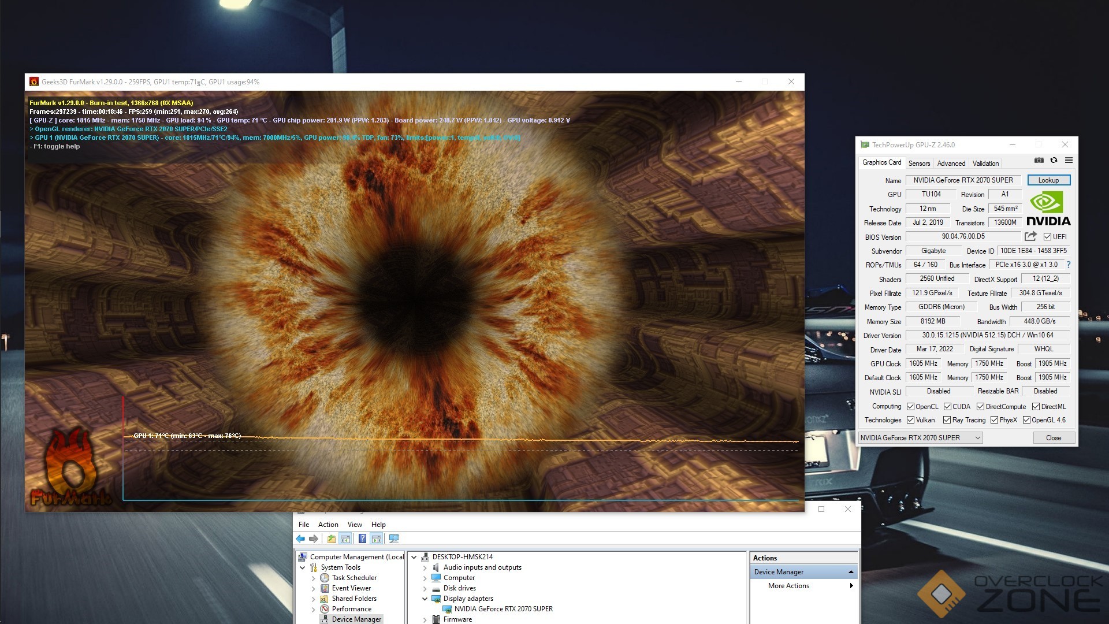Image resolution: width=1109 pixels, height=624 pixels.
Task: Click the GPU-Z Close button
Action: click(1053, 437)
